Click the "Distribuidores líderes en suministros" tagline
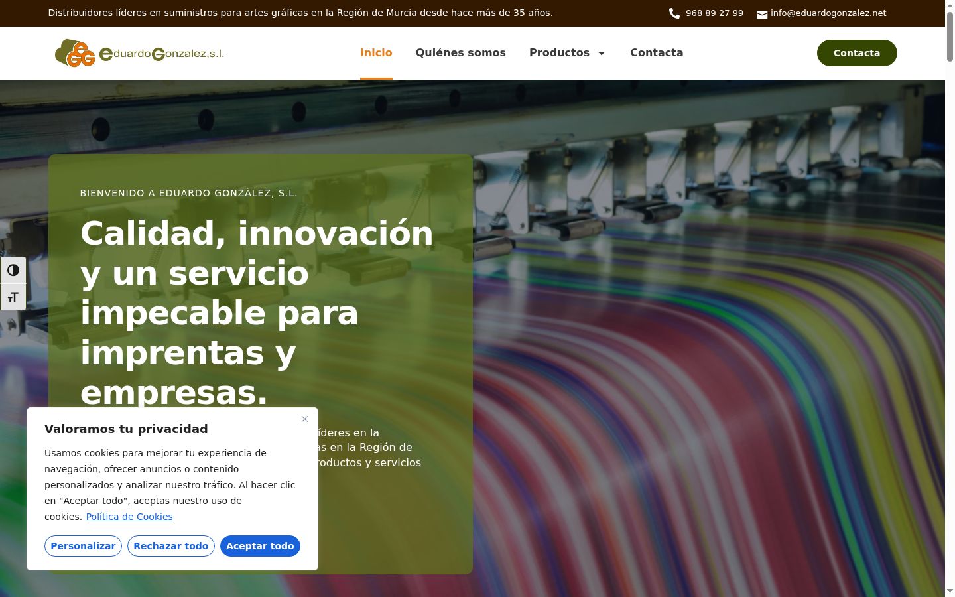Screen dimensions: 955x597 tap(300, 13)
